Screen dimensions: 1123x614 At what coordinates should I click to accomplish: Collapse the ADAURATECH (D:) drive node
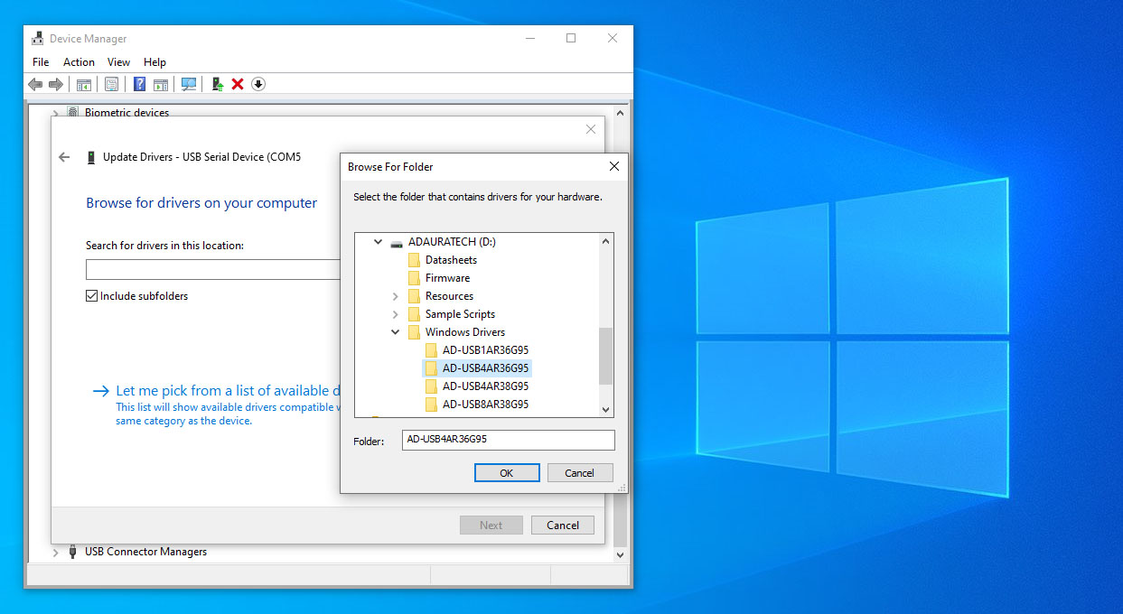point(378,242)
